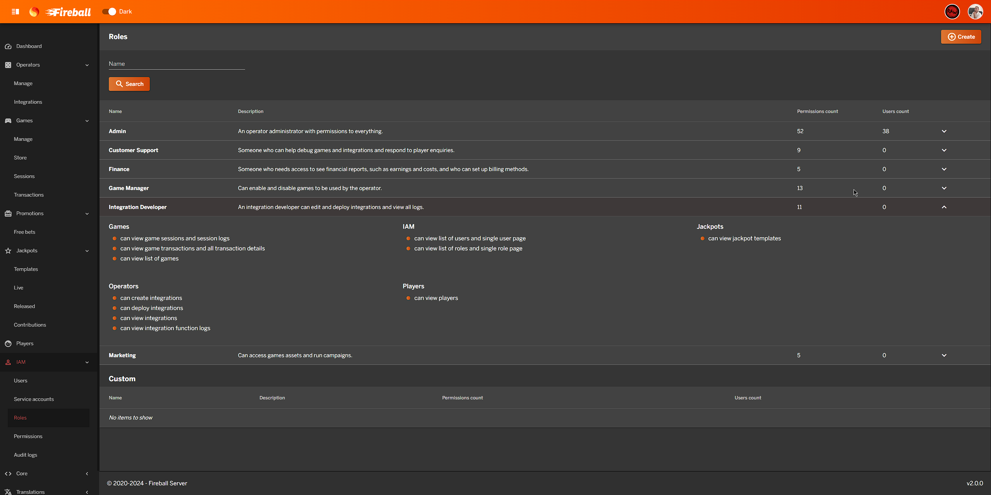991x495 pixels.
Task: Expand the Admin role row
Action: click(944, 131)
